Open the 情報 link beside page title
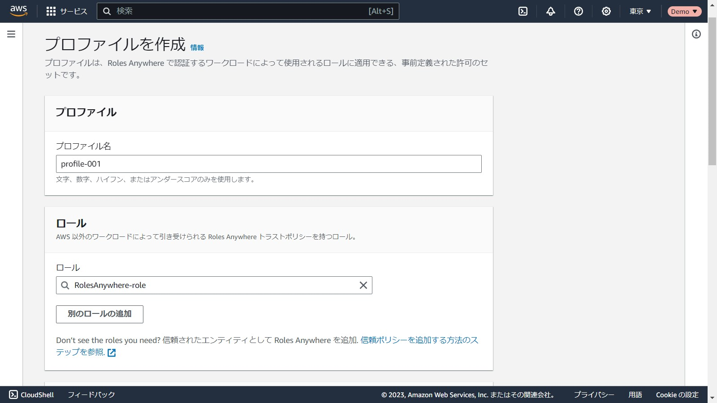Image resolution: width=717 pixels, height=403 pixels. [197, 47]
